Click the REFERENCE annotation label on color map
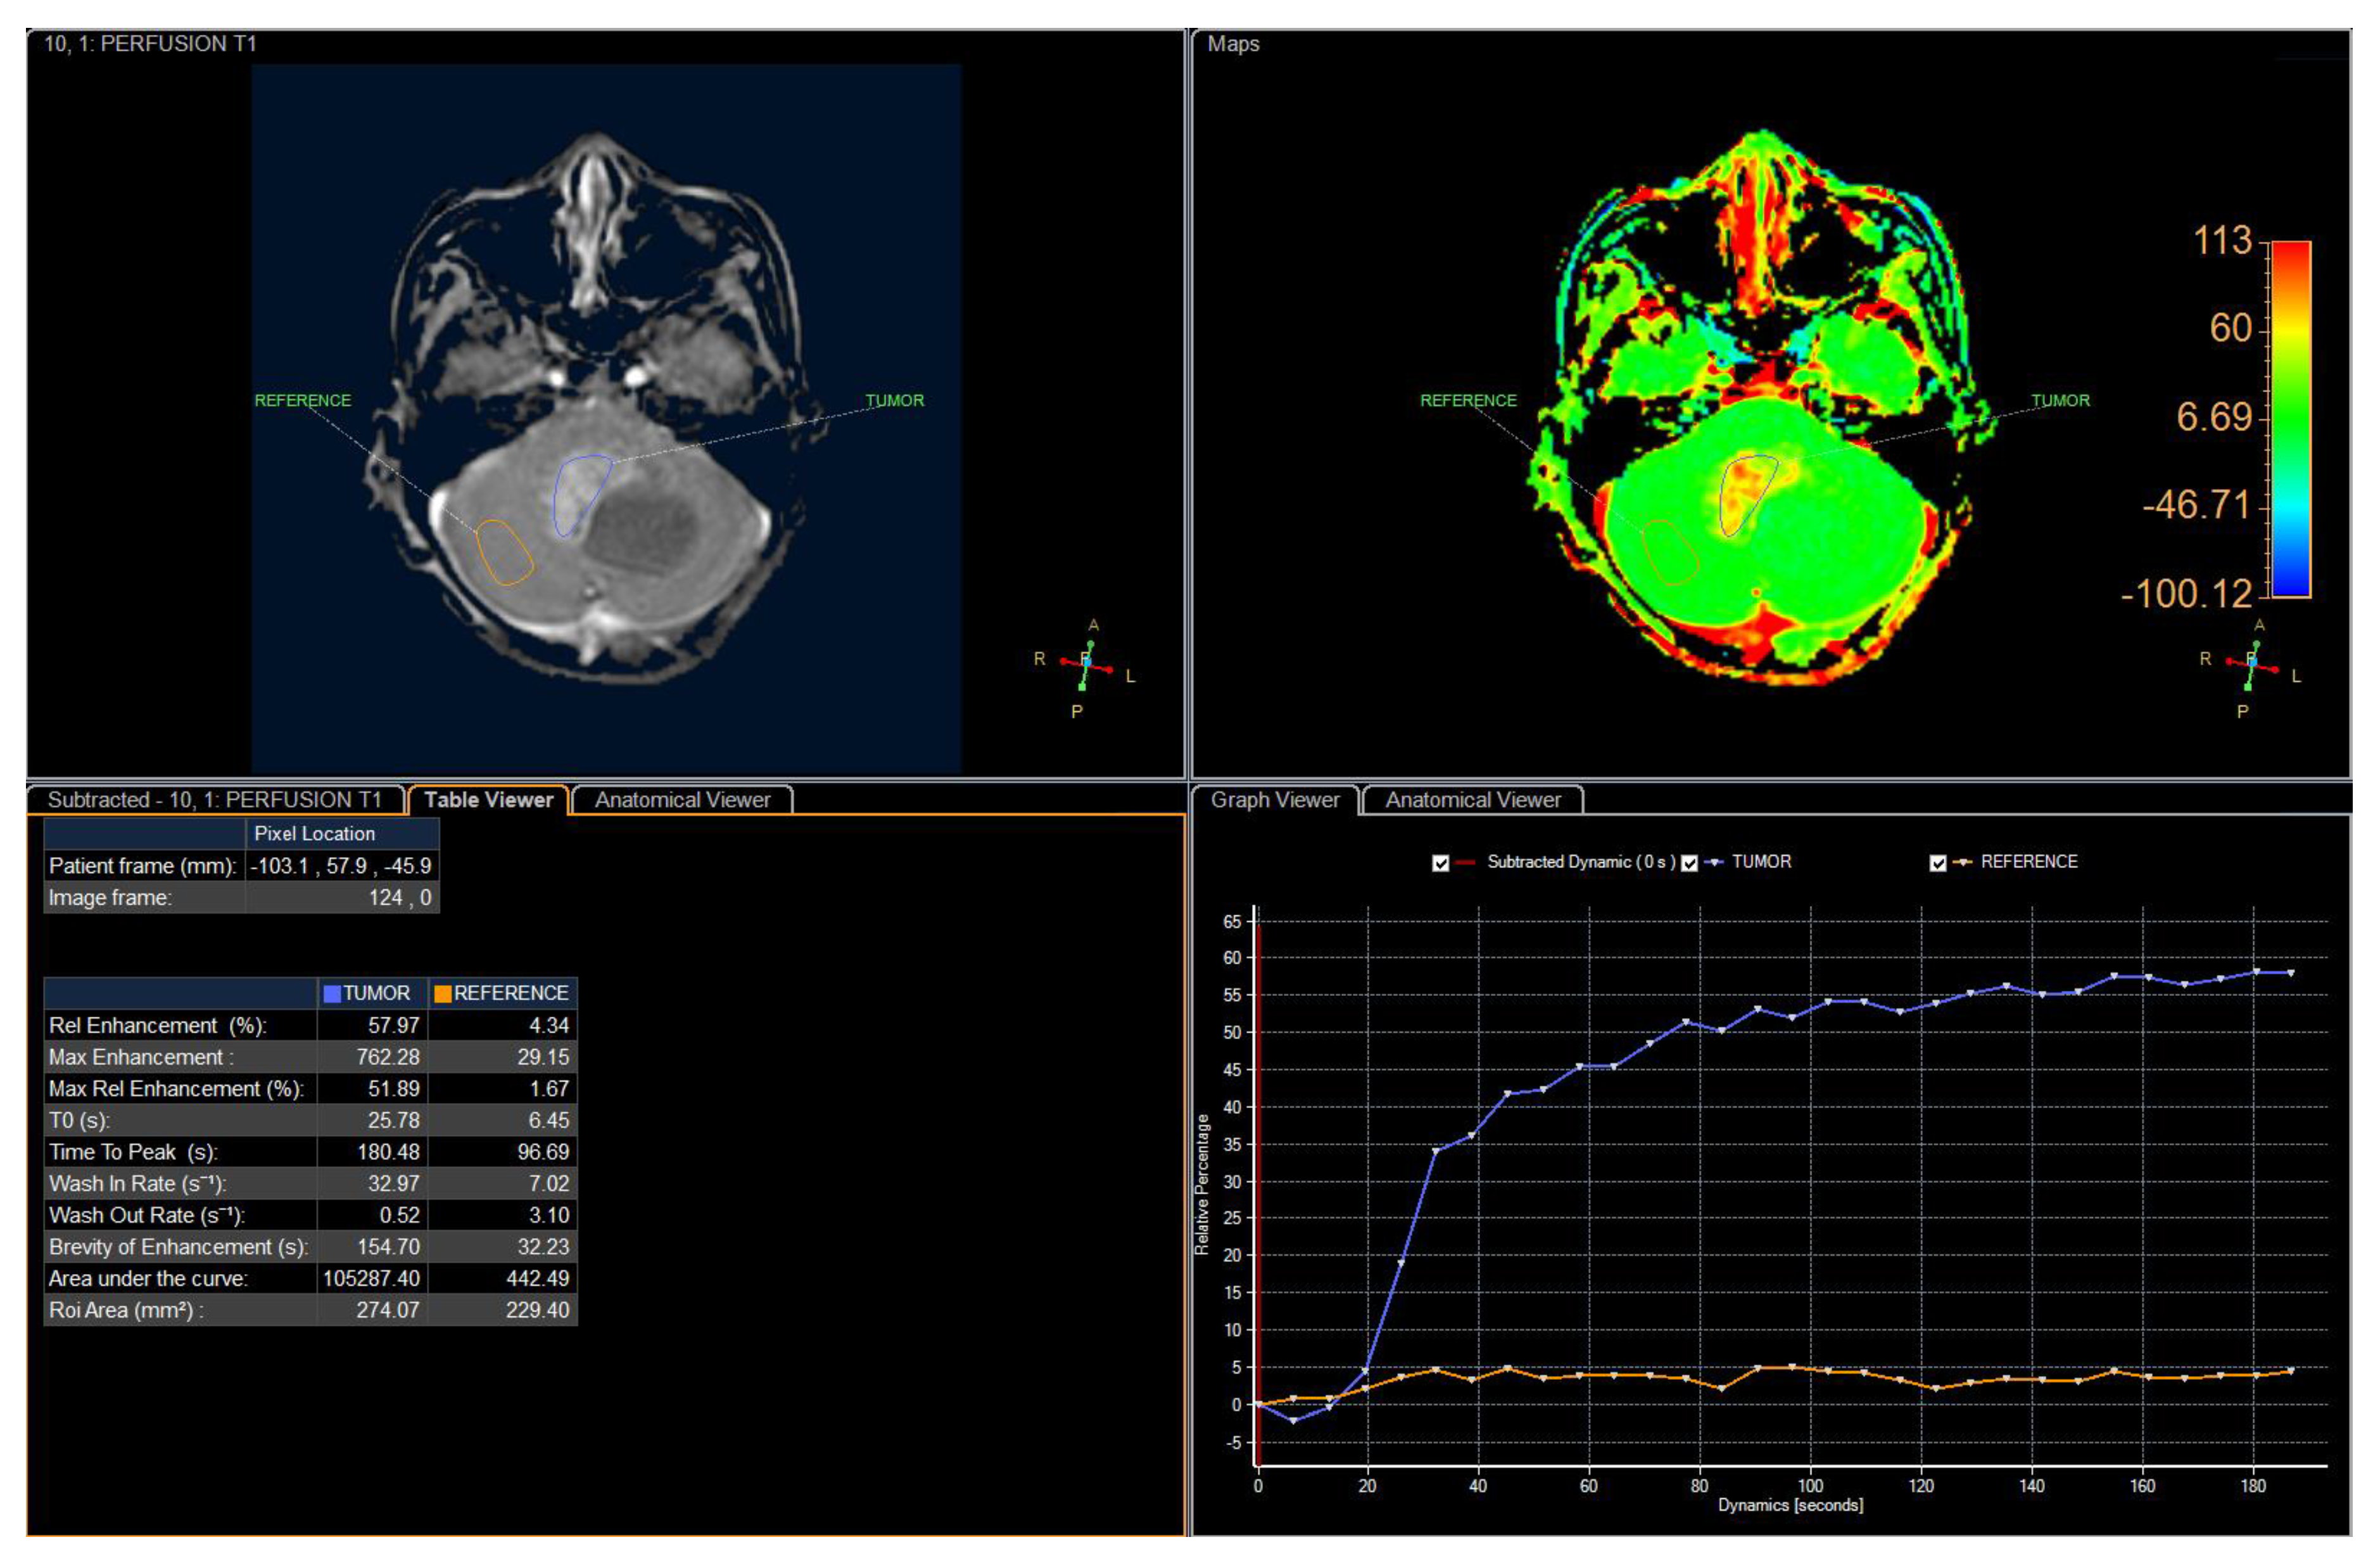2380x1568 pixels. tap(1468, 400)
